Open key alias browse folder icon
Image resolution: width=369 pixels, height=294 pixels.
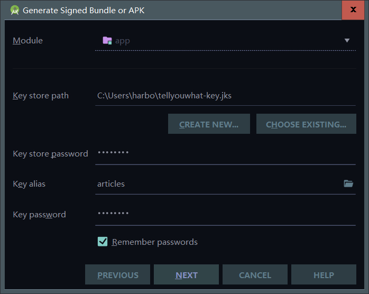point(348,183)
